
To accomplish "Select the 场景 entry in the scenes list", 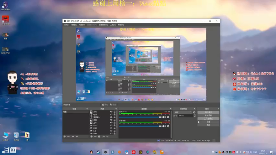I will click(x=76, y=112).
